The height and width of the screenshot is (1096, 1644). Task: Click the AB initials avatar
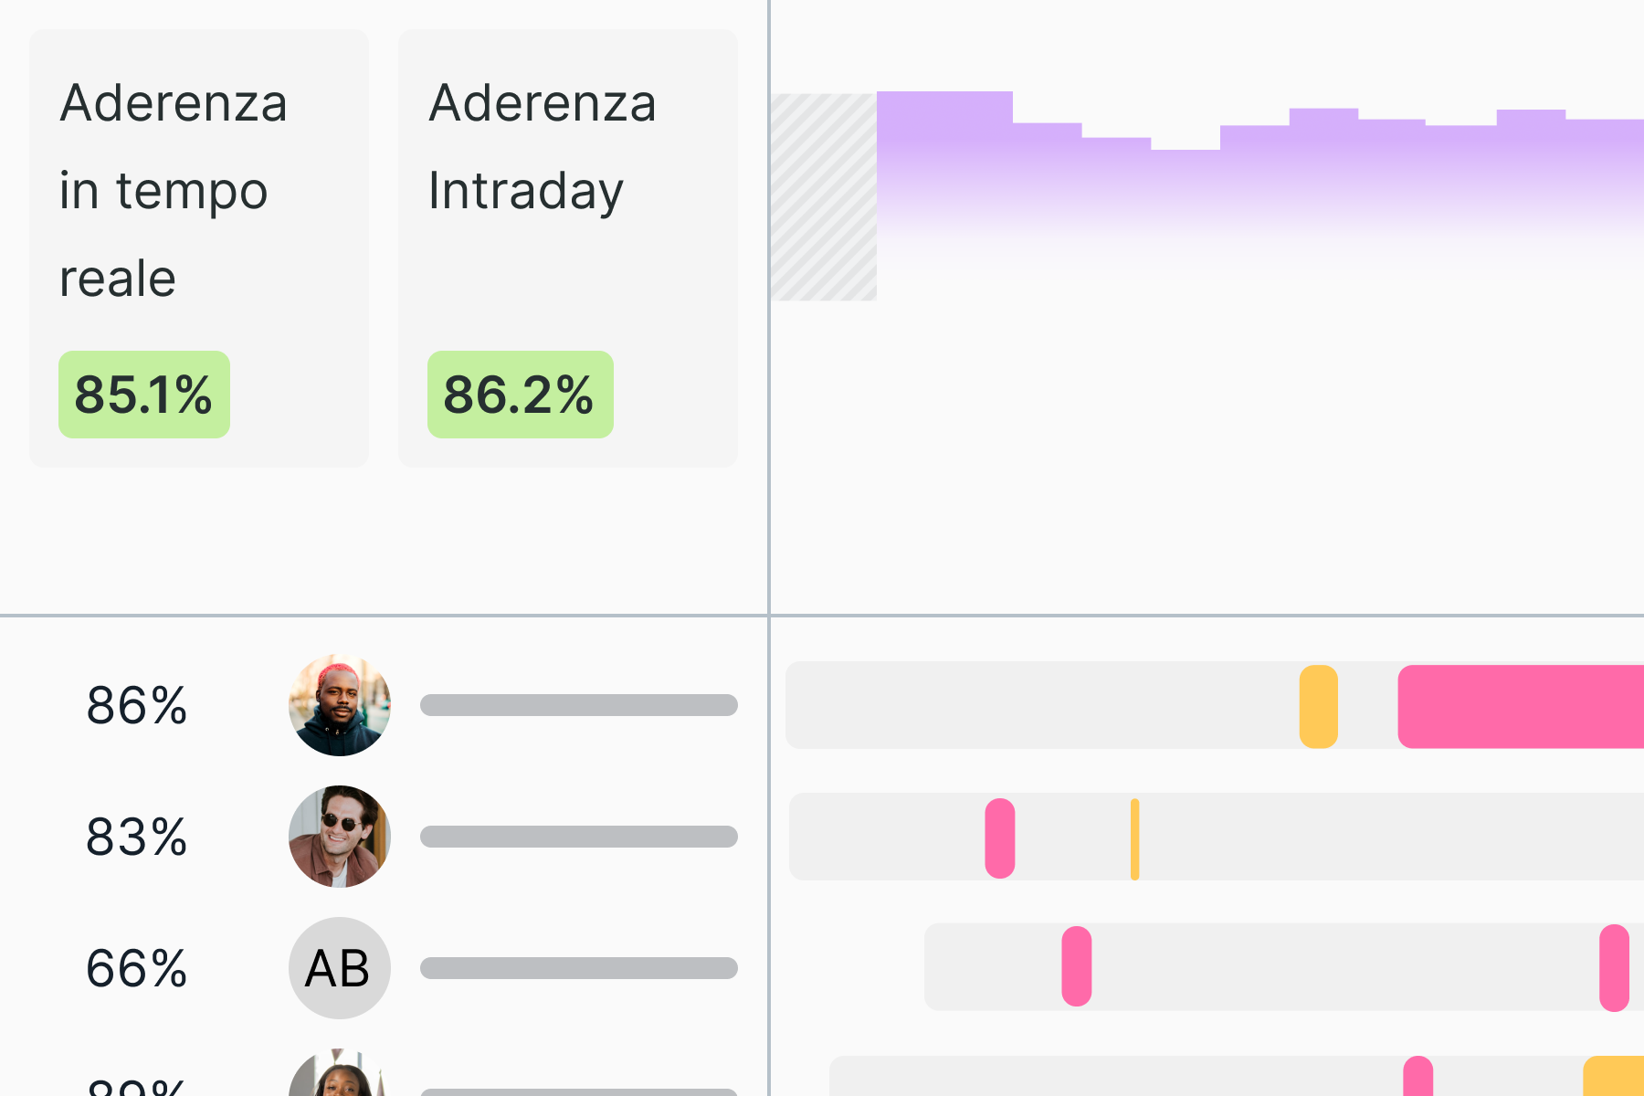point(340,968)
